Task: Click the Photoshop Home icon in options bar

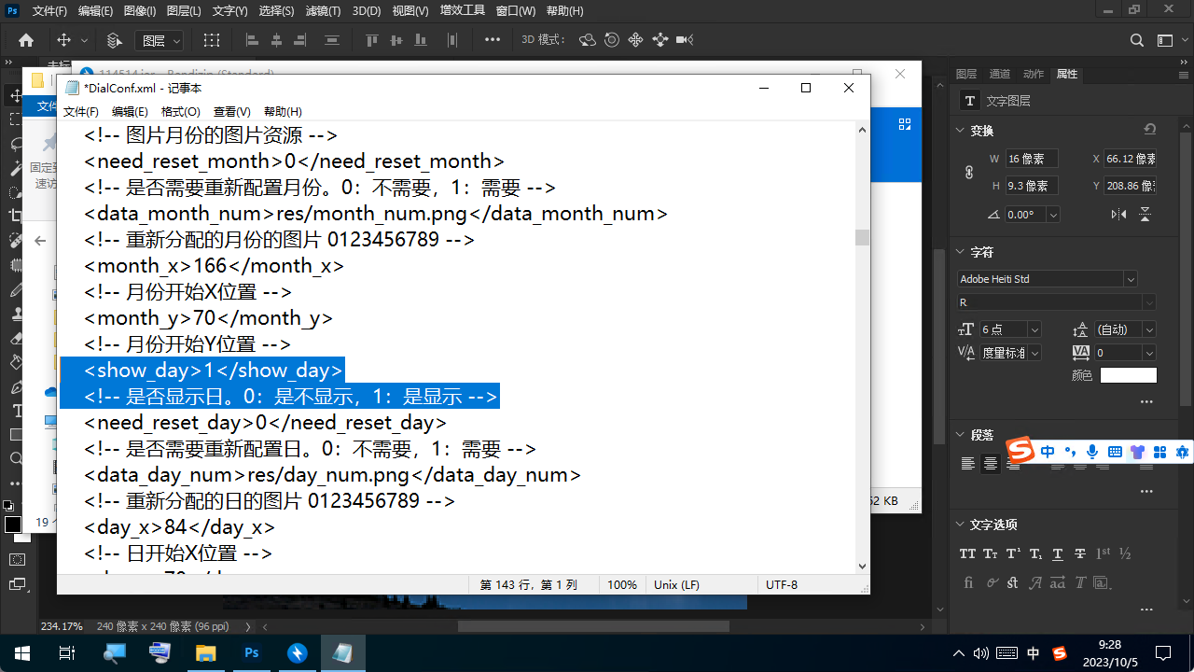Action: (26, 40)
